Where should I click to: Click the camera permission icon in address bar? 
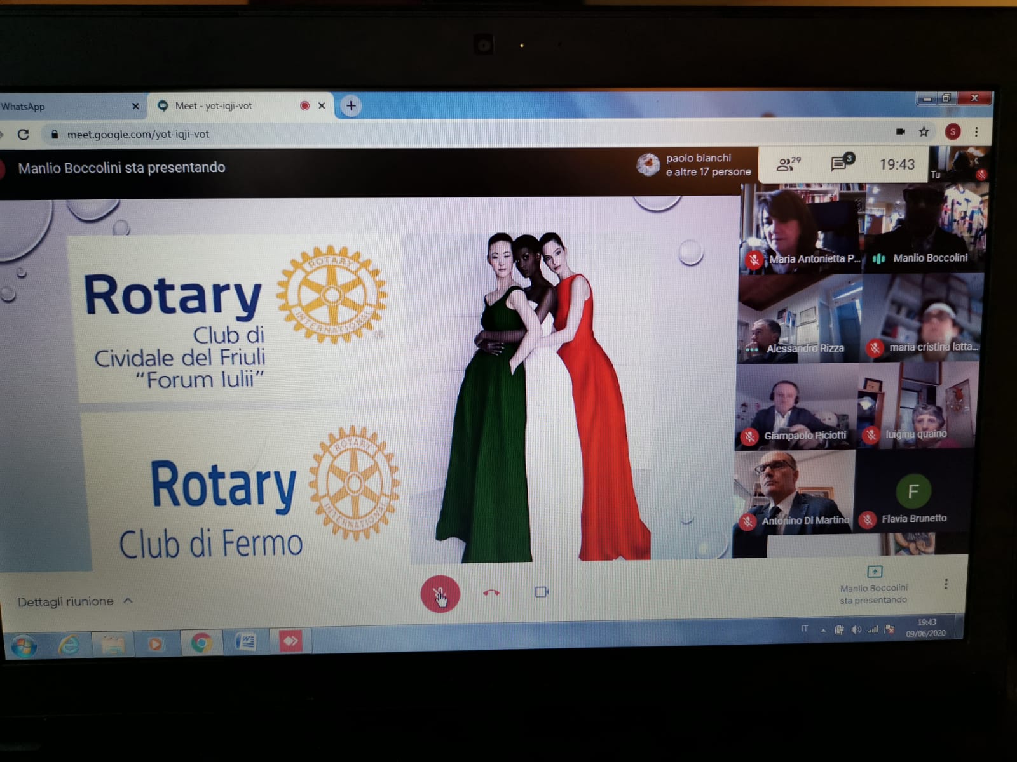(900, 131)
